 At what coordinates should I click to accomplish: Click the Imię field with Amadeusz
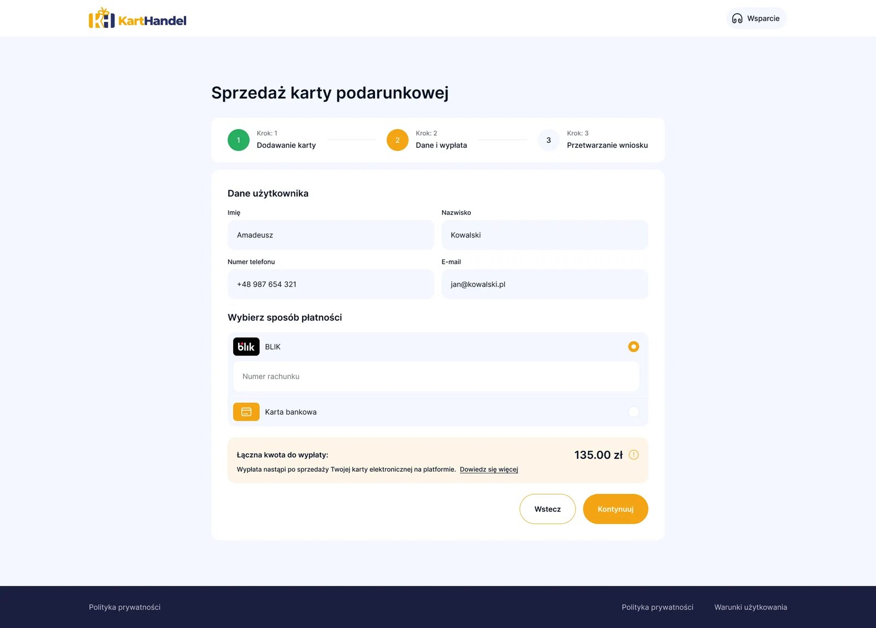[331, 235]
